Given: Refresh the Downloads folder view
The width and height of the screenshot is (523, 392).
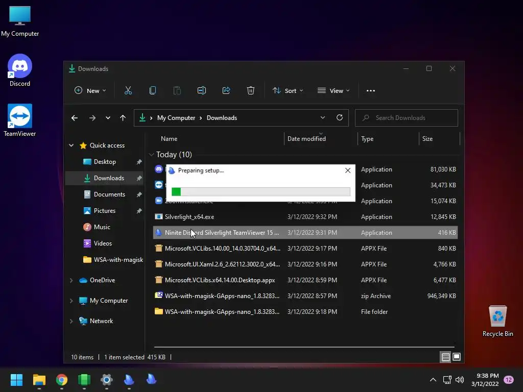Looking at the screenshot, I should tap(340, 118).
